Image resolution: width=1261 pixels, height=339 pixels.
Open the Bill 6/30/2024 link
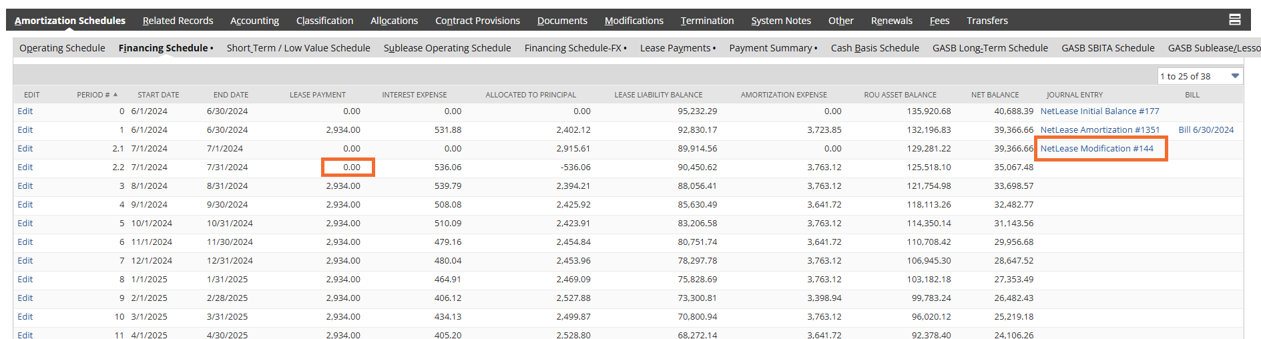1206,129
